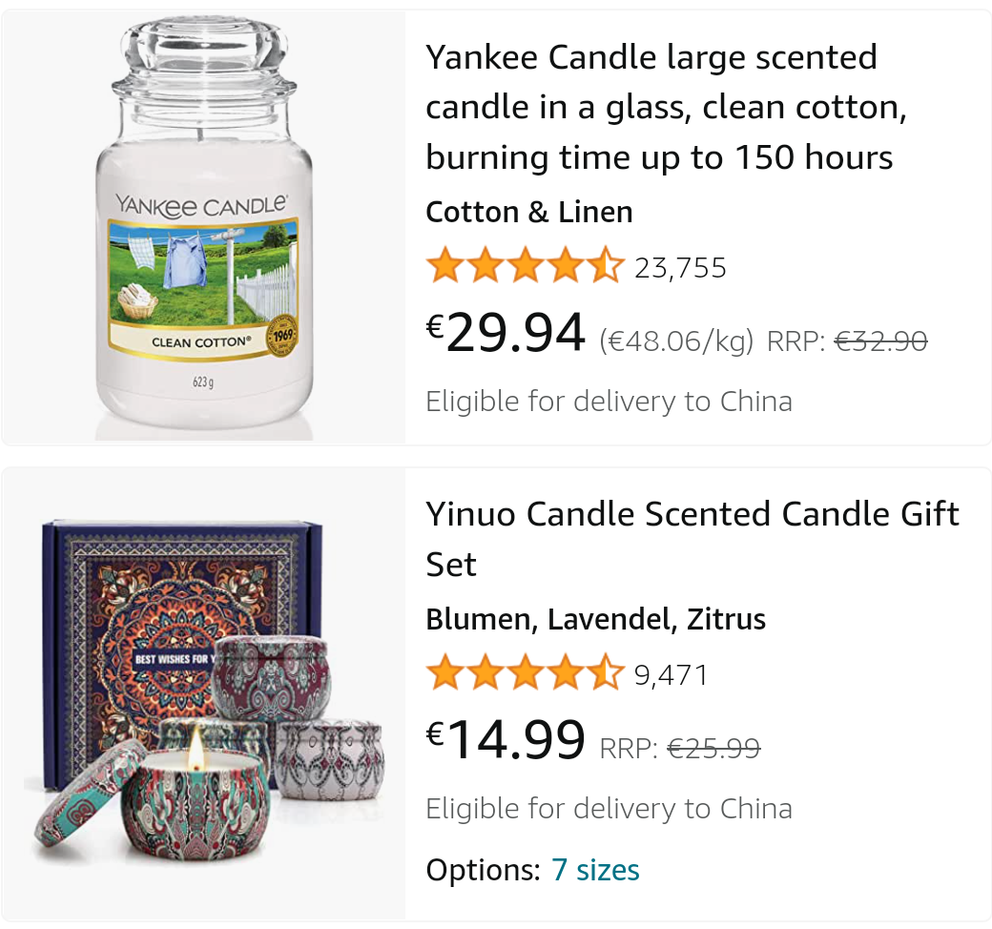Click the €29.94 price

[506, 334]
